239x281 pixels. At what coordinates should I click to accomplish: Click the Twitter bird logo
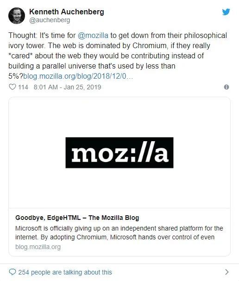coord(226,12)
